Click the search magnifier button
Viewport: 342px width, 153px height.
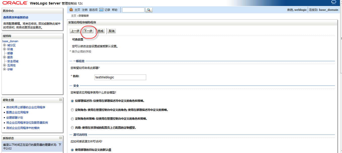point(149,10)
